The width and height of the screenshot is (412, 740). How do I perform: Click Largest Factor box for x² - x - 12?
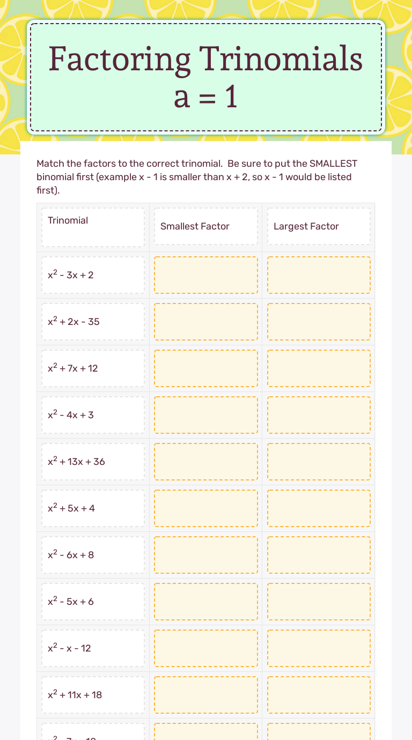[319, 648]
